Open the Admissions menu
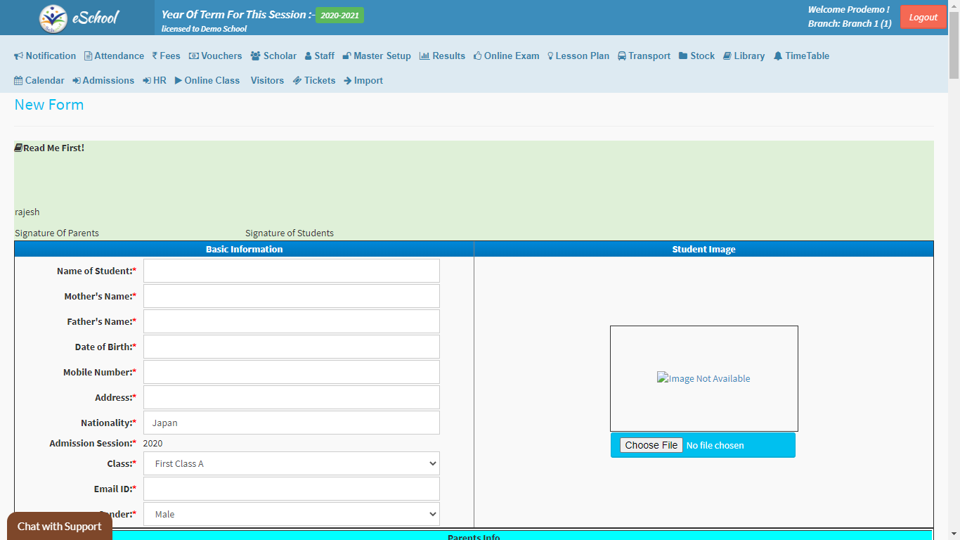Screen dimensions: 960x540 click(103, 81)
